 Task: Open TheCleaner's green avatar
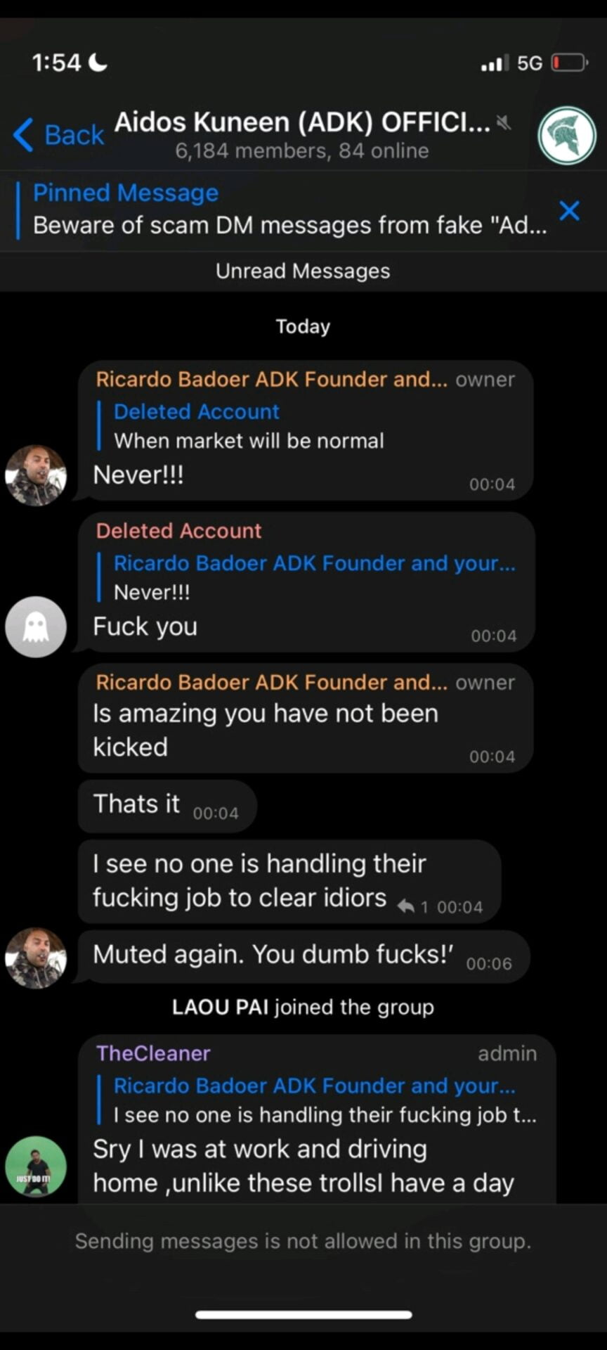(36, 1166)
